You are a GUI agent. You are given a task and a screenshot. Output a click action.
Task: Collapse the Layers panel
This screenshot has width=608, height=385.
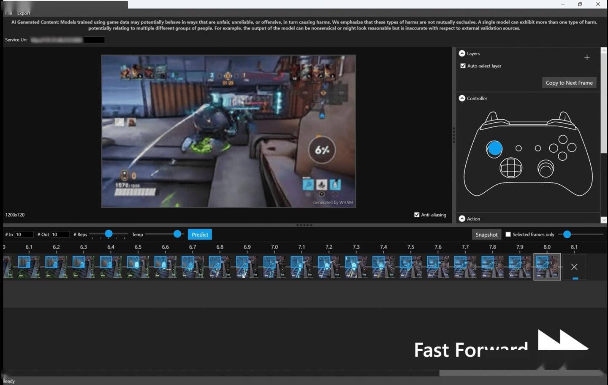click(x=462, y=54)
